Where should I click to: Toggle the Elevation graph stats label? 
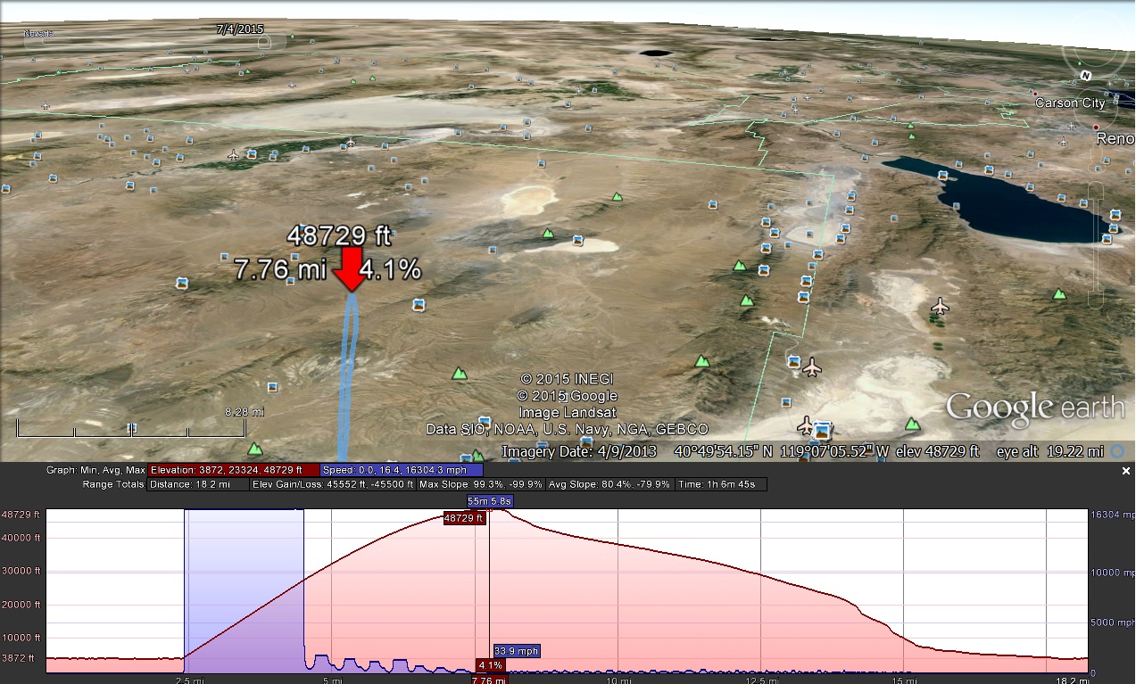(x=226, y=470)
